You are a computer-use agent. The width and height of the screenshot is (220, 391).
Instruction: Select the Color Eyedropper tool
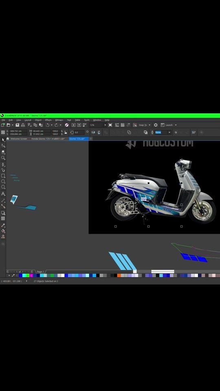pyautogui.click(x=3, y=225)
